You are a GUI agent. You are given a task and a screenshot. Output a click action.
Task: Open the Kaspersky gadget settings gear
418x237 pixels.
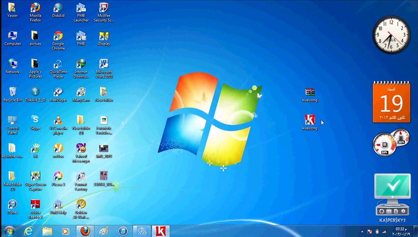click(403, 211)
